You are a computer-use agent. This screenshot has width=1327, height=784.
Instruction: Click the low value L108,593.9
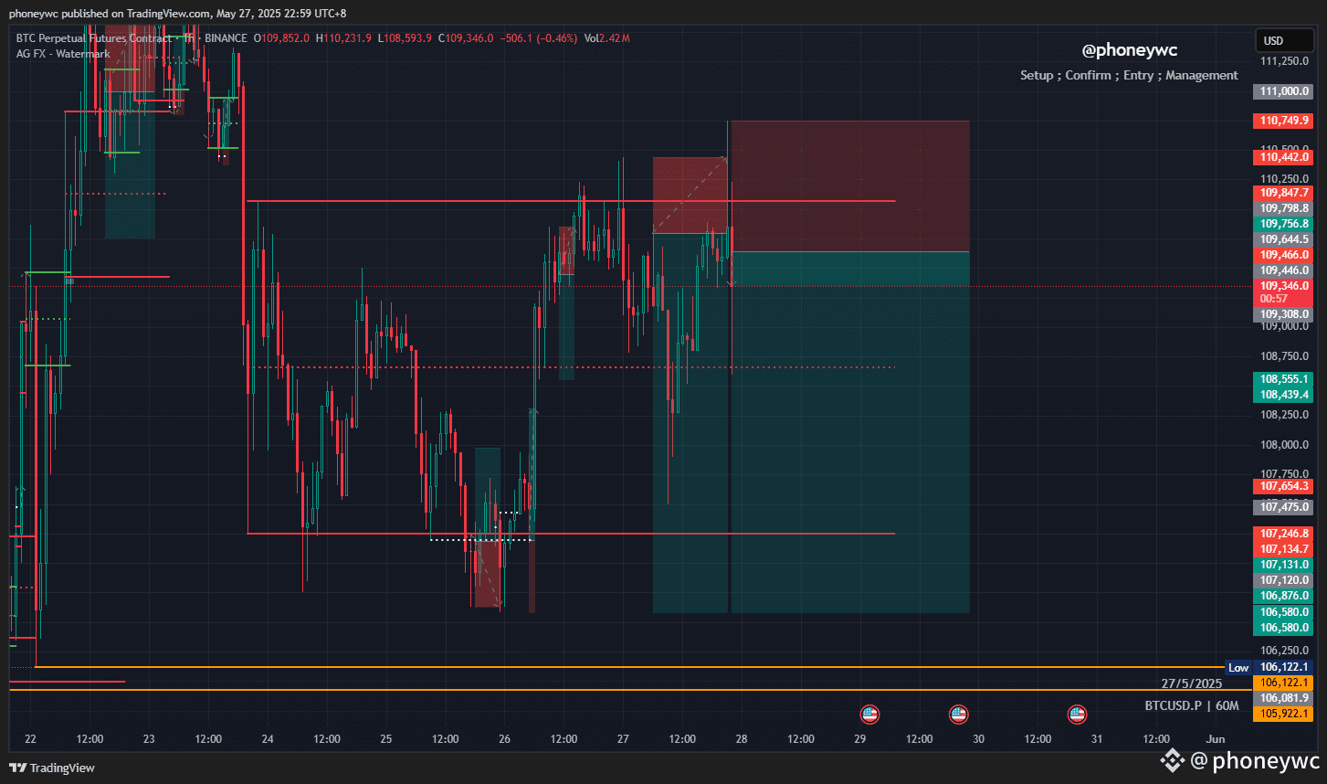coord(405,38)
